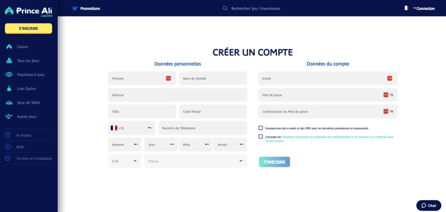Viewport: 446px width, 212px height.
Task: Click the French flag language icon
Action: coord(406,8)
